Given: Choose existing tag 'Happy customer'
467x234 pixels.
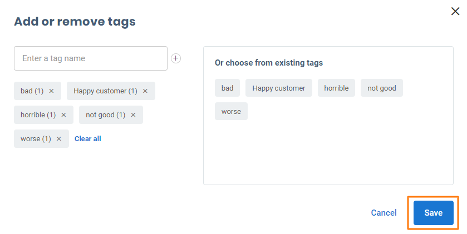Looking at the screenshot, I should pos(279,88).
